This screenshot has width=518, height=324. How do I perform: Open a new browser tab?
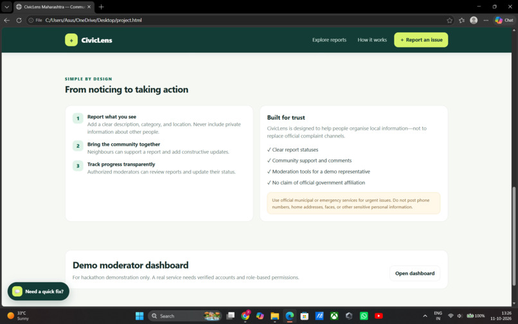pyautogui.click(x=101, y=6)
